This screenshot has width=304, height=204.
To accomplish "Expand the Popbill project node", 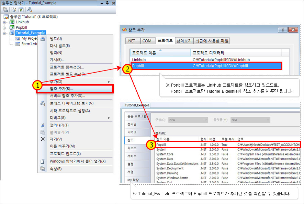I will click(x=4, y=28).
